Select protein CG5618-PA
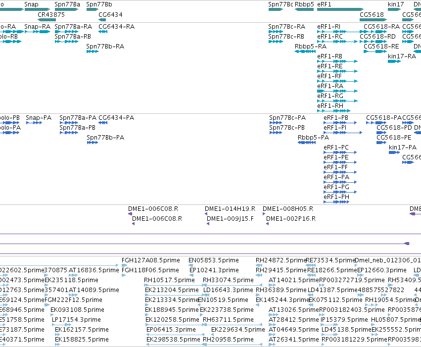This screenshot has height=347, width=421. pyautogui.click(x=376, y=123)
